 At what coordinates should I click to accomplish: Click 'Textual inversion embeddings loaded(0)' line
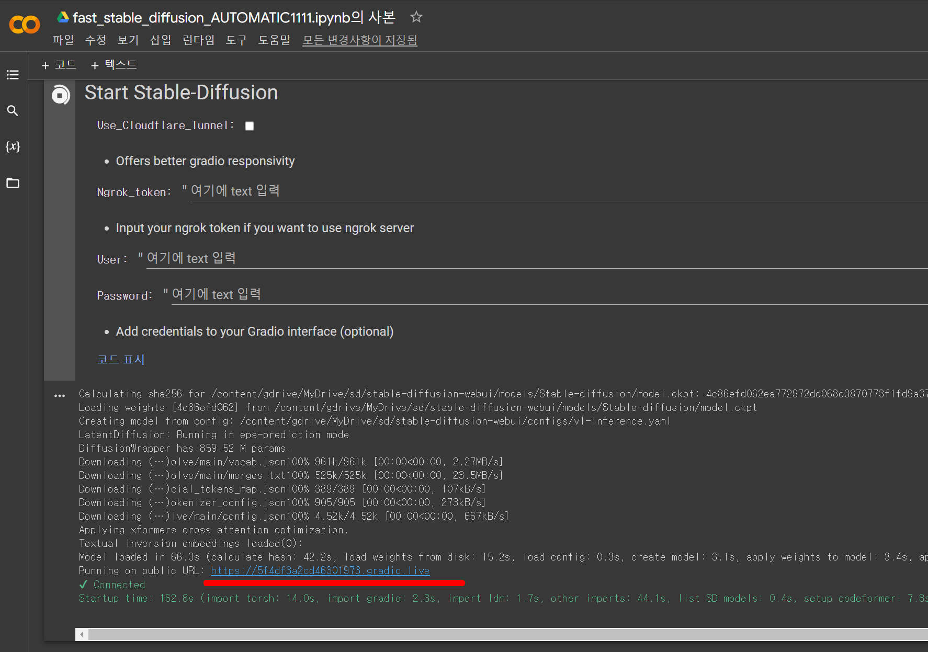coord(191,543)
